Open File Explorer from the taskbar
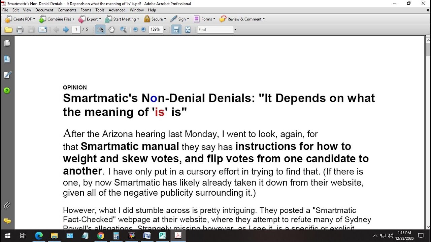This screenshot has width=431, height=242. (54, 236)
